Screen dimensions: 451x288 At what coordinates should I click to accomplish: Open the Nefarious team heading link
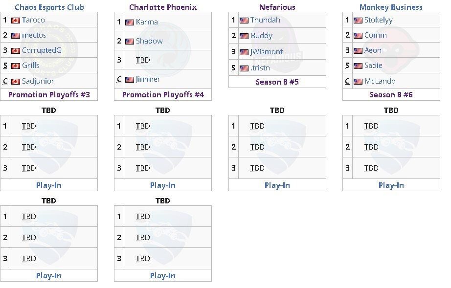click(x=277, y=7)
